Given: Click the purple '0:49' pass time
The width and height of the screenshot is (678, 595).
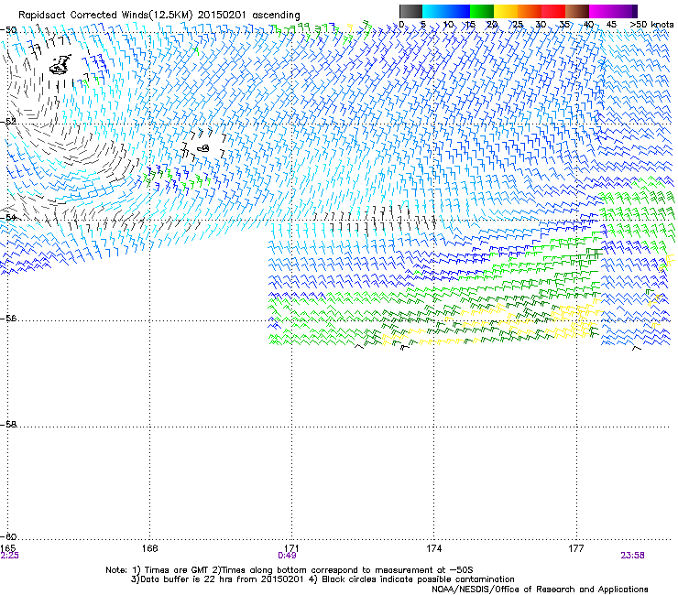Looking at the screenshot, I should click(x=287, y=556).
